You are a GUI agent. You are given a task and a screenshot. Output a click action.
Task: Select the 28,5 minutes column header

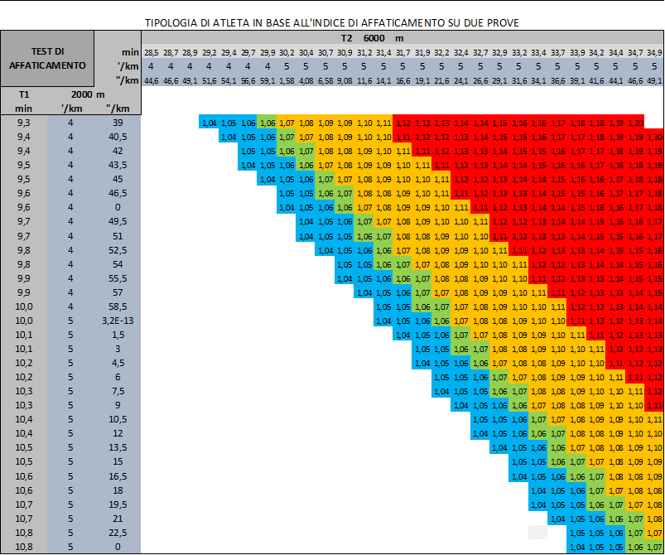pyautogui.click(x=151, y=53)
